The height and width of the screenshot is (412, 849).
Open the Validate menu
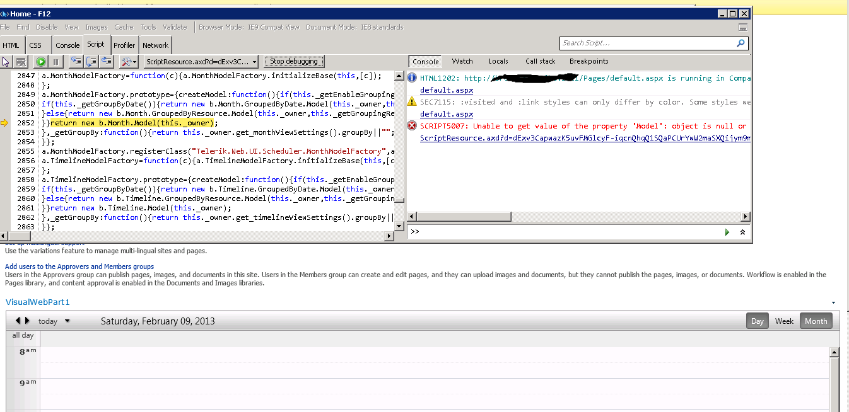click(175, 27)
